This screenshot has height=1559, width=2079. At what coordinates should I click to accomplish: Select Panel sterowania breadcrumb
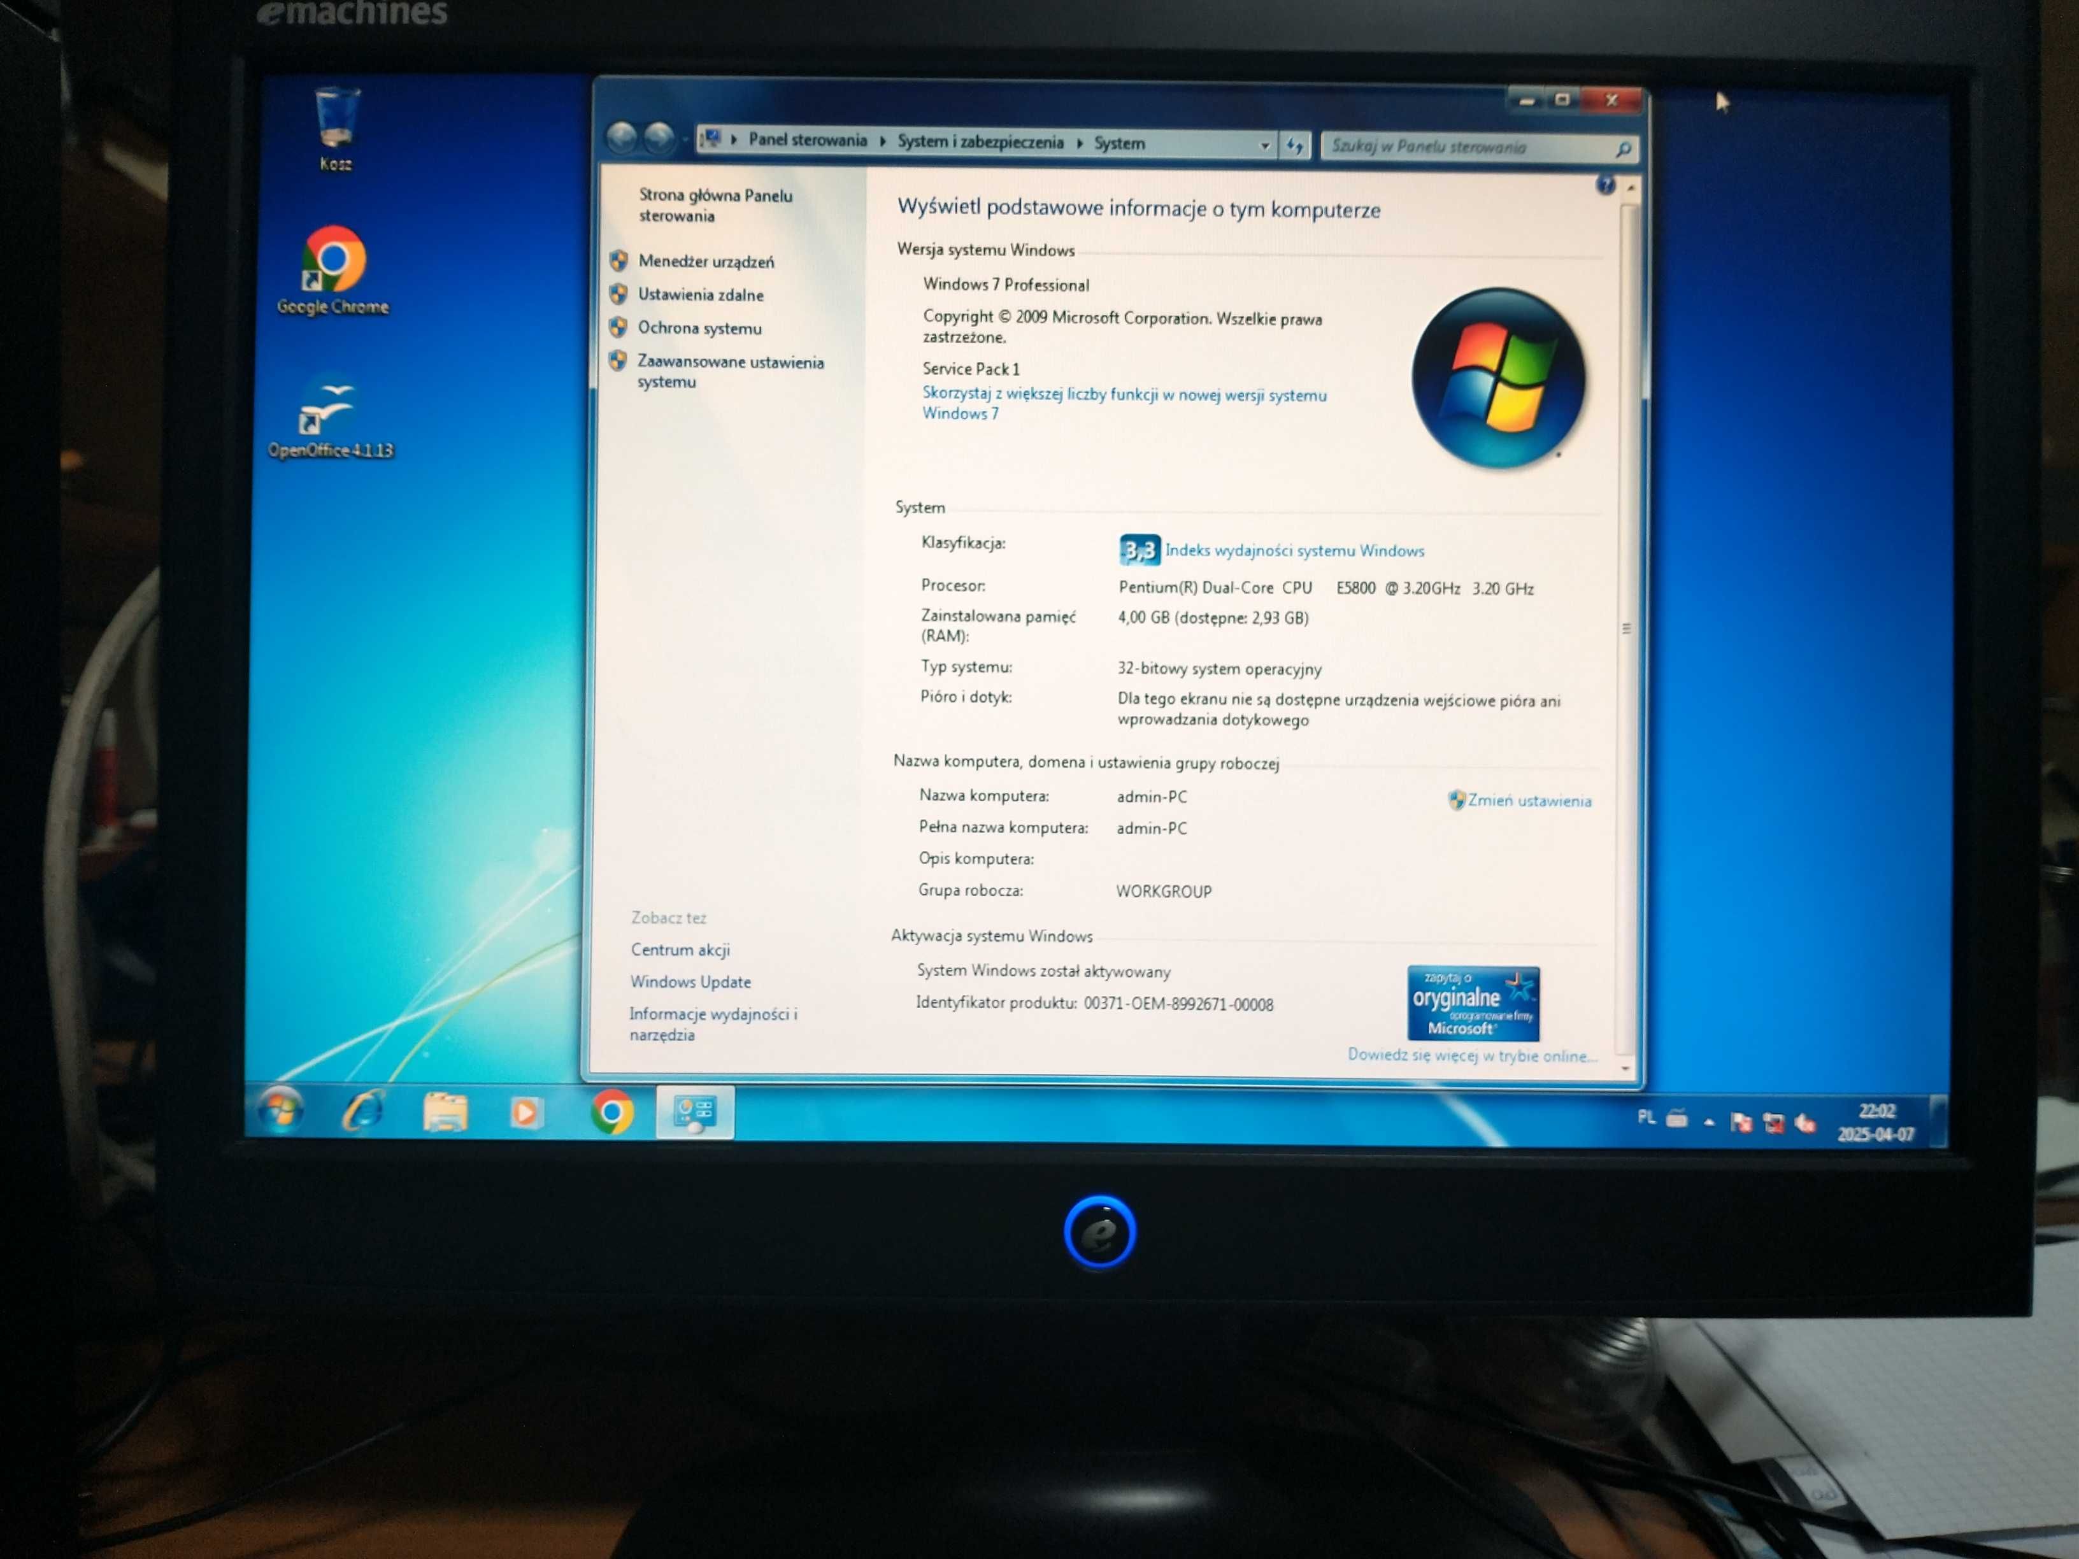click(808, 140)
